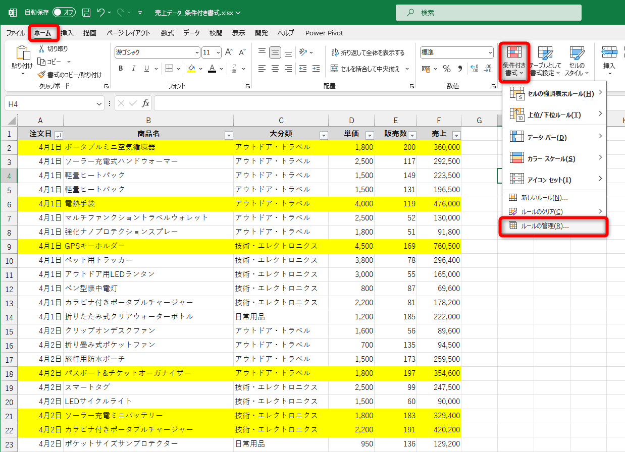Toggle bold formatting
The width and height of the screenshot is (625, 452).
coord(121,68)
